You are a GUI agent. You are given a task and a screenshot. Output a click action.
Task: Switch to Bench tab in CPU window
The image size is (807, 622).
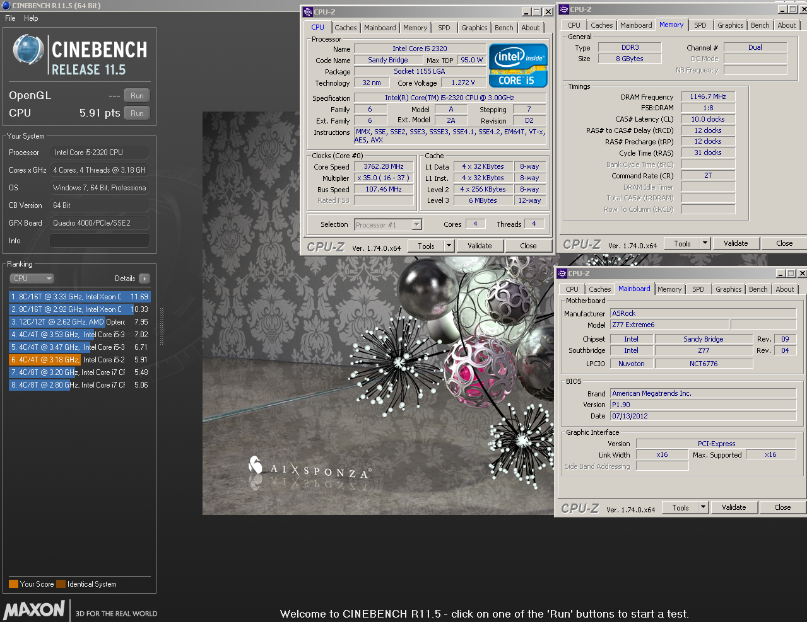(504, 28)
